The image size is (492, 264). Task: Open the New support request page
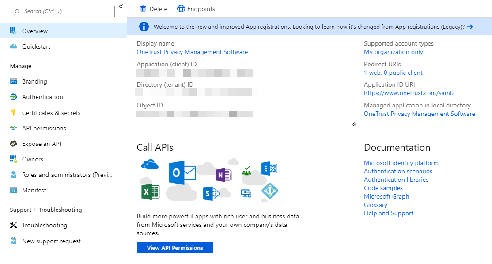51,241
